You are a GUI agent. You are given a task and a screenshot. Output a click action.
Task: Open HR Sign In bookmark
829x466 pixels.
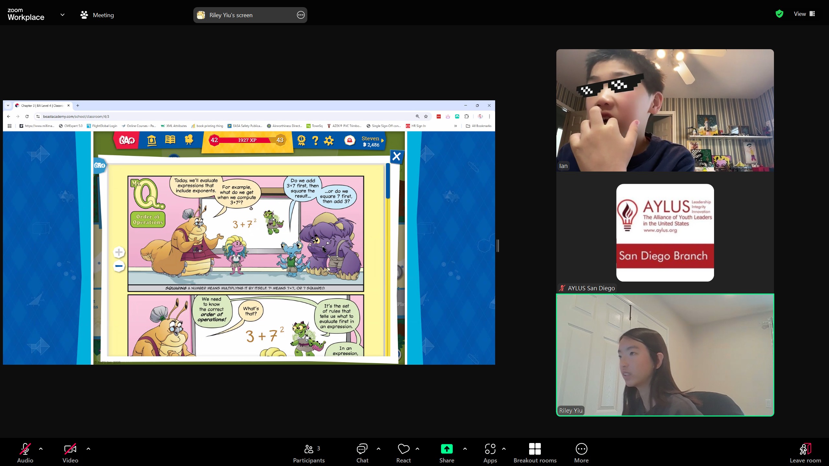point(416,126)
